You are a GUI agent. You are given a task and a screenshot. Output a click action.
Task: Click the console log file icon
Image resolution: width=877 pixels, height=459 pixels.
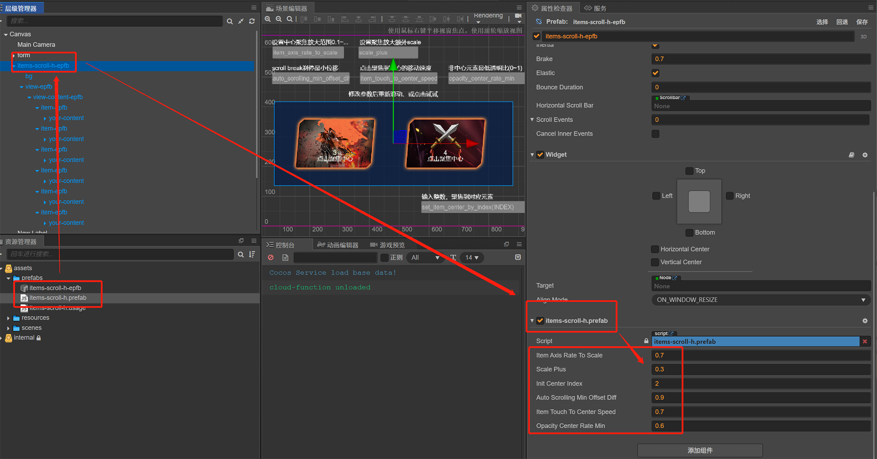pos(285,258)
